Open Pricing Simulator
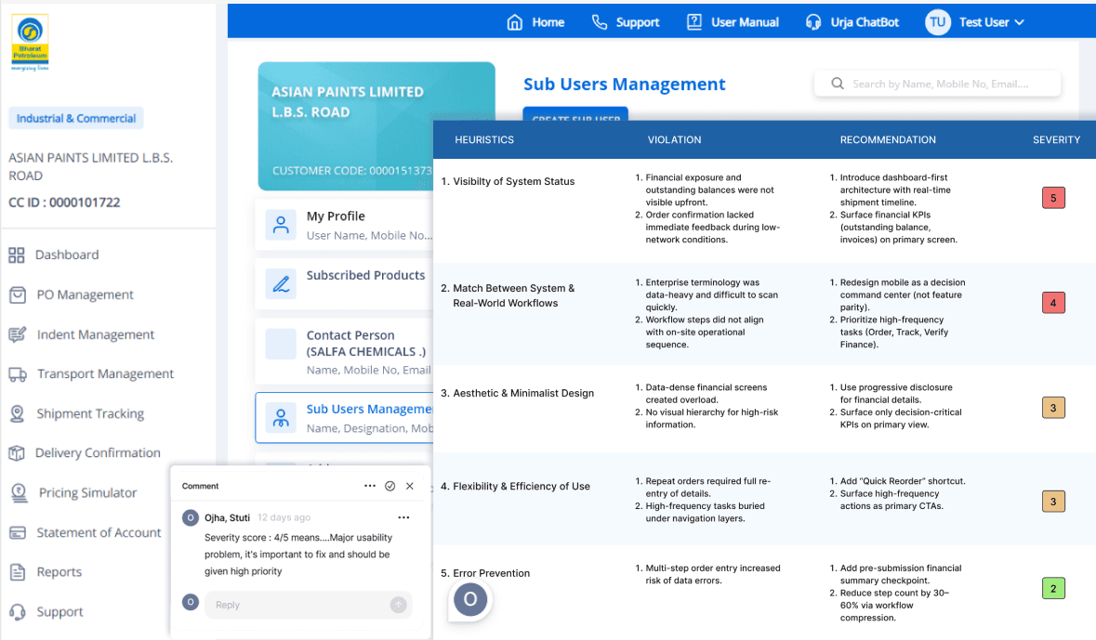 [88, 492]
